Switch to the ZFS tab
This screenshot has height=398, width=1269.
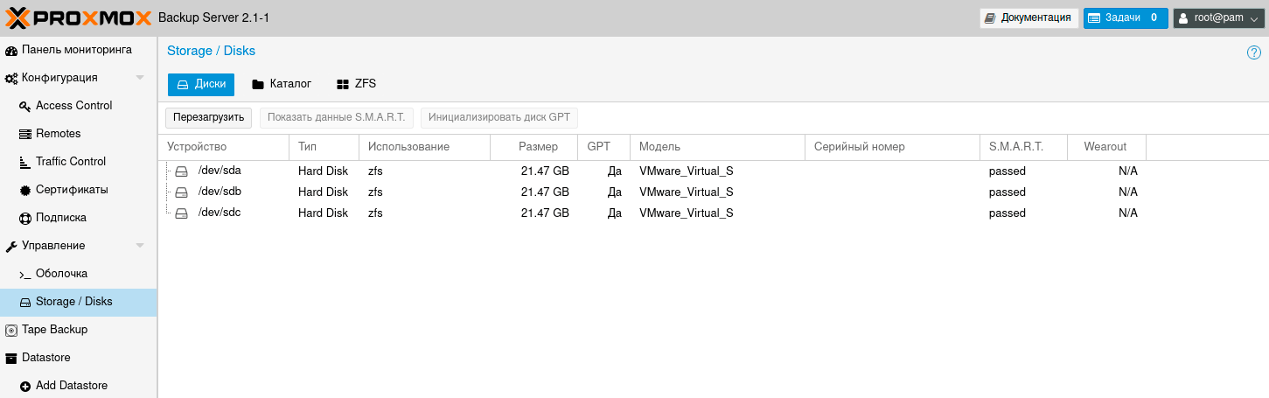[x=356, y=84]
